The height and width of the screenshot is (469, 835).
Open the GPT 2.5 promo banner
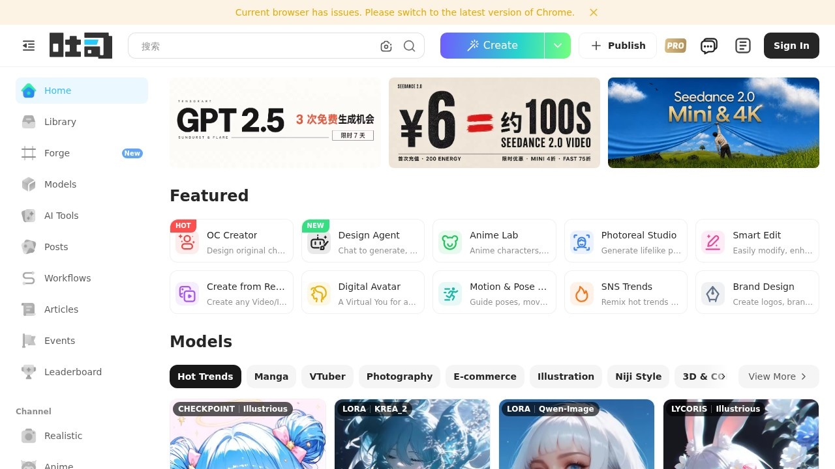click(x=275, y=122)
